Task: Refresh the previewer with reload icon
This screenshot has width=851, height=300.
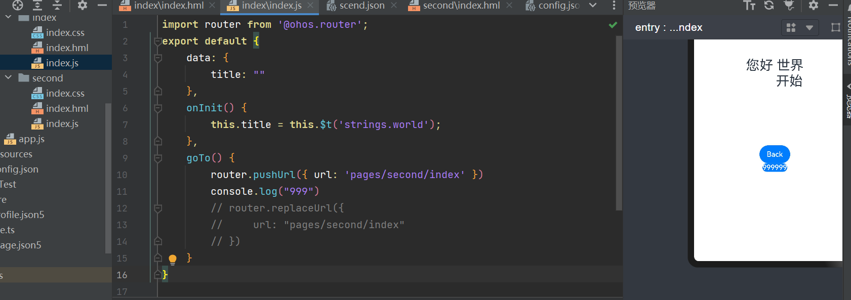Action: coord(769,5)
